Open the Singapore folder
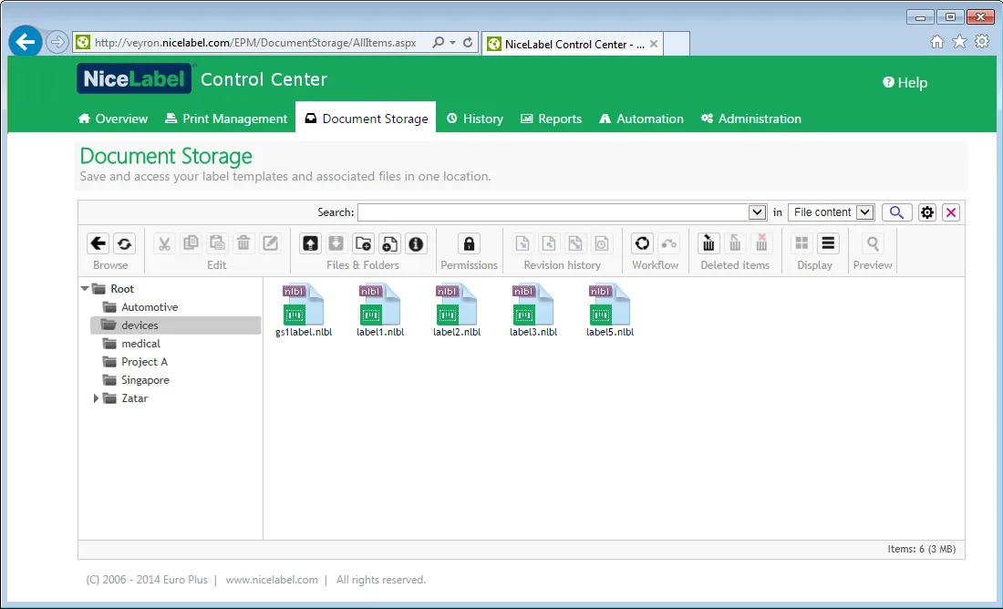 (145, 380)
